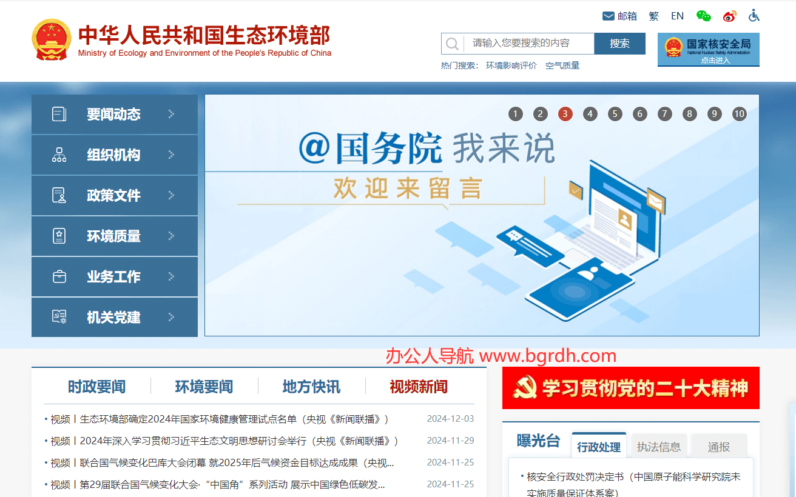Open the Weibo icon in the header
The image size is (796, 497).
coord(729,15)
